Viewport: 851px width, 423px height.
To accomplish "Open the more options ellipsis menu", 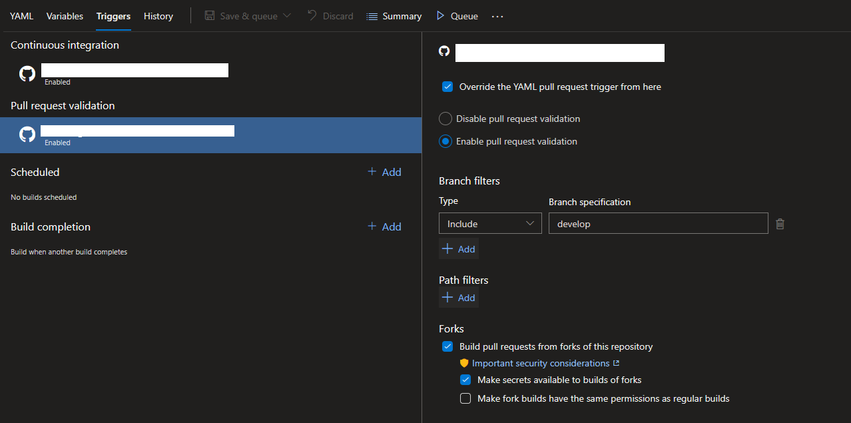I will pyautogui.click(x=497, y=16).
